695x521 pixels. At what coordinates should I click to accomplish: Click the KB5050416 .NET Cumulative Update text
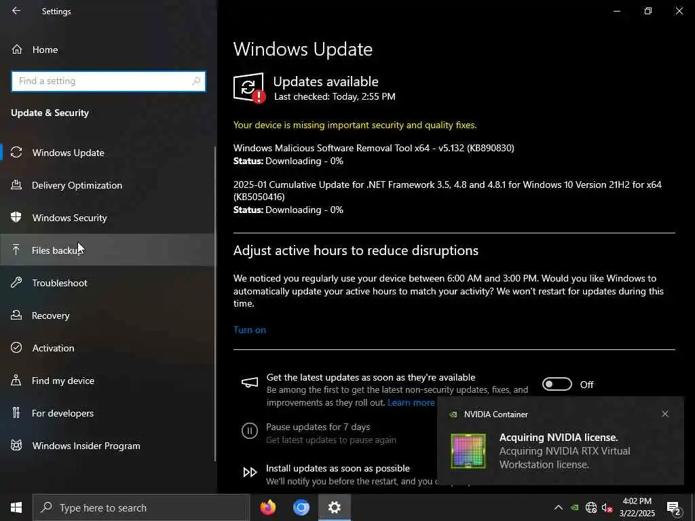click(447, 191)
